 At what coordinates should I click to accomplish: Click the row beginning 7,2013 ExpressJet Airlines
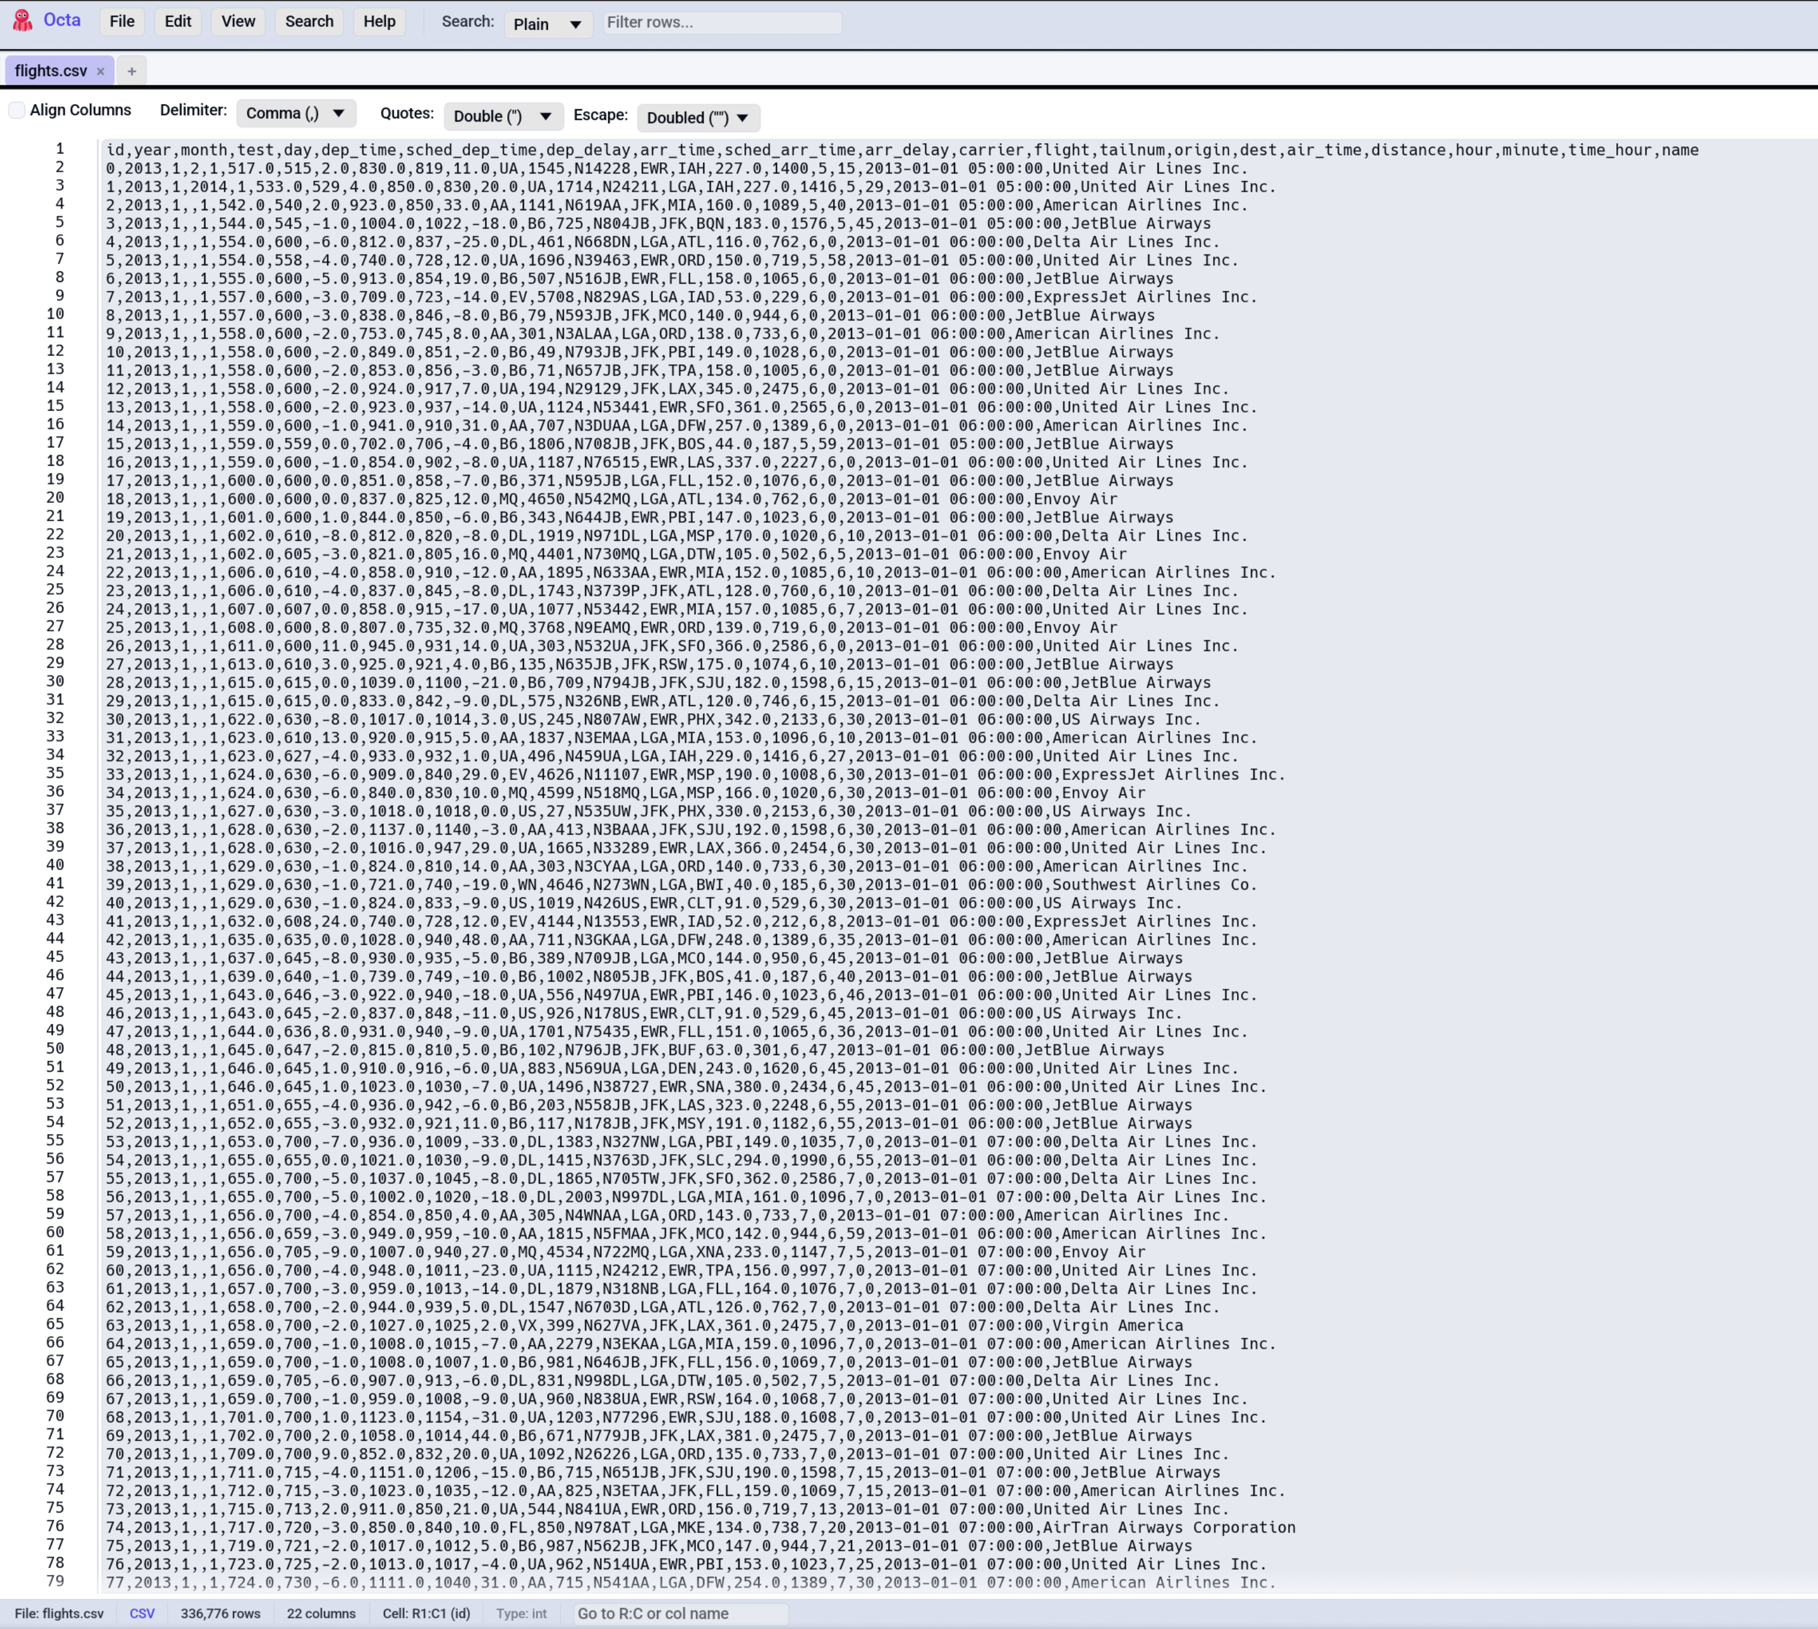[x=682, y=297]
